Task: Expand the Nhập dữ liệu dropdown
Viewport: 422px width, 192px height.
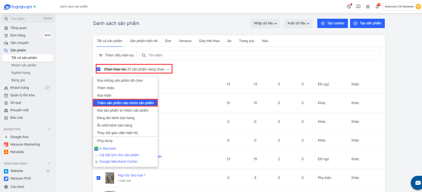Action: (x=265, y=23)
